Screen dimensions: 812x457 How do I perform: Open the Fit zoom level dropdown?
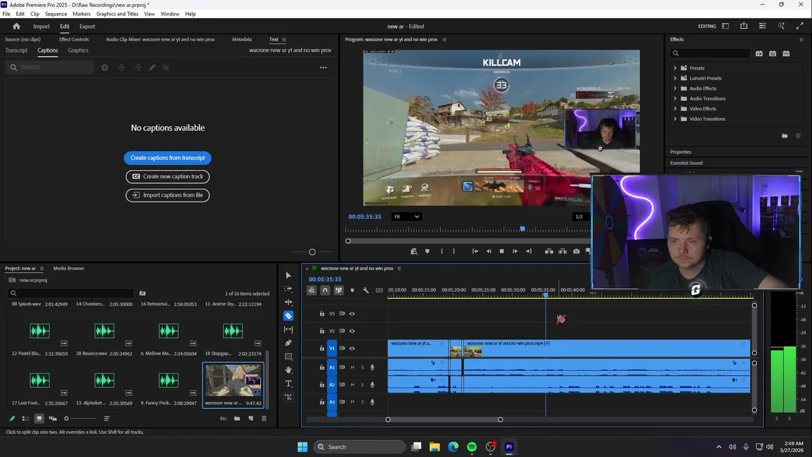(x=407, y=216)
